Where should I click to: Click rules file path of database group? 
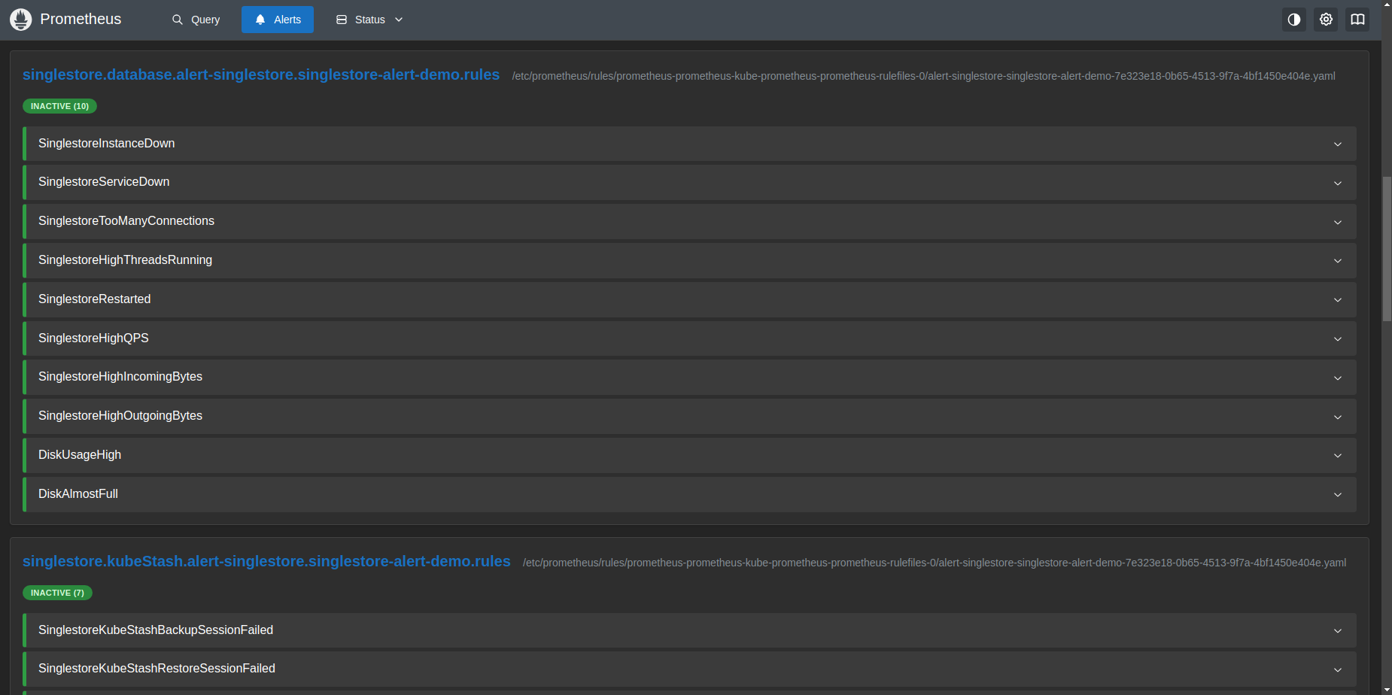click(x=924, y=76)
